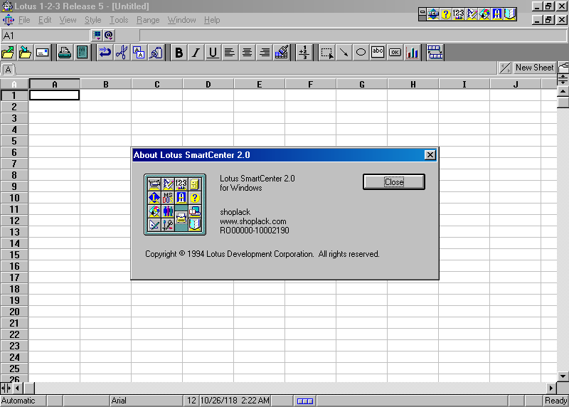This screenshot has height=407, width=569.
Task: Click the Create Chart SmartIcon
Action: [x=413, y=53]
